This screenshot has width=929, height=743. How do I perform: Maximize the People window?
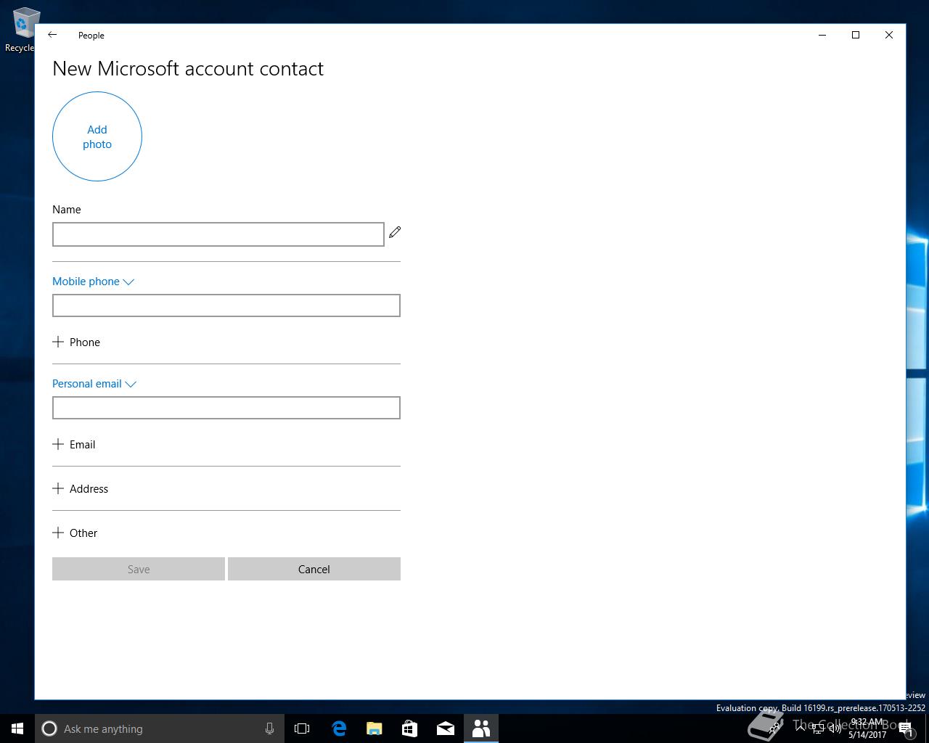[856, 35]
